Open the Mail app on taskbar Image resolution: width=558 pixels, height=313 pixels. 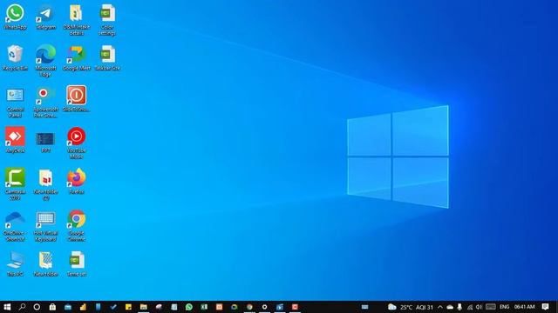click(x=68, y=307)
